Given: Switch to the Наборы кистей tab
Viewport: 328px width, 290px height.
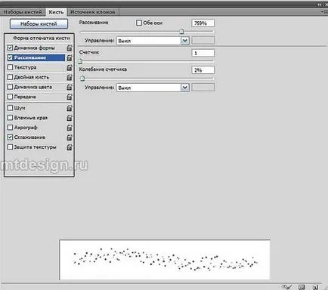Looking at the screenshot, I should point(23,12).
